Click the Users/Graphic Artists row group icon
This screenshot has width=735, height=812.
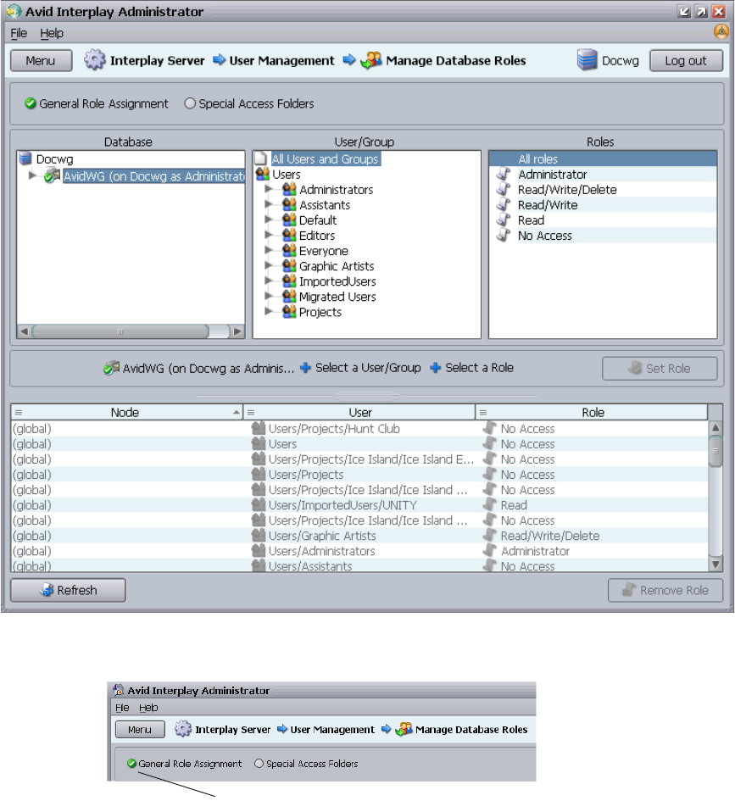[x=258, y=536]
